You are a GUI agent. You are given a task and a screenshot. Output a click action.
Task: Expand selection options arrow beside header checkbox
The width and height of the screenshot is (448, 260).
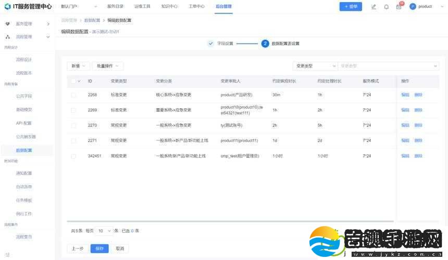(79, 81)
